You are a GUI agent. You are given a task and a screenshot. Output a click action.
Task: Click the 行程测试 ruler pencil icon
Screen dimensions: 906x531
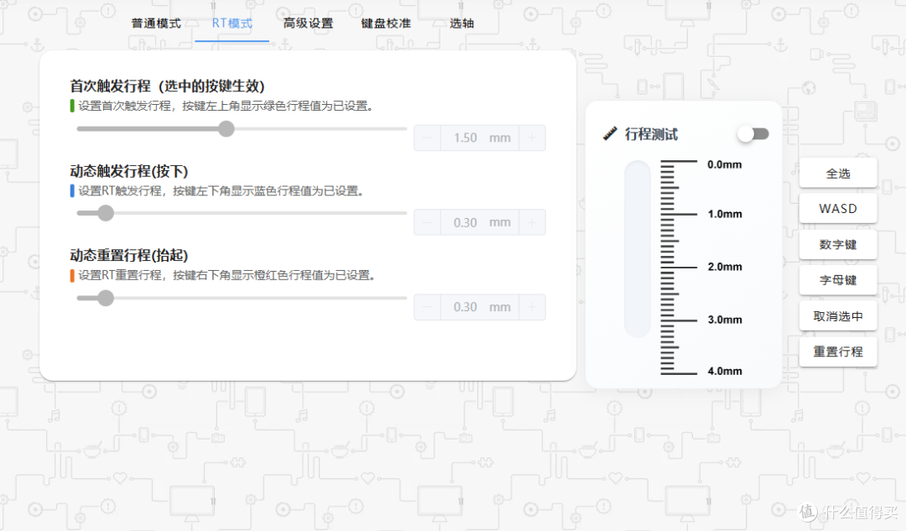pyautogui.click(x=610, y=133)
